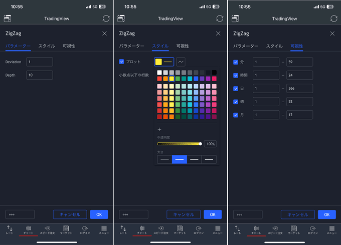Toggle the 週 visibility checkbox
341x245 pixels.
(x=236, y=102)
